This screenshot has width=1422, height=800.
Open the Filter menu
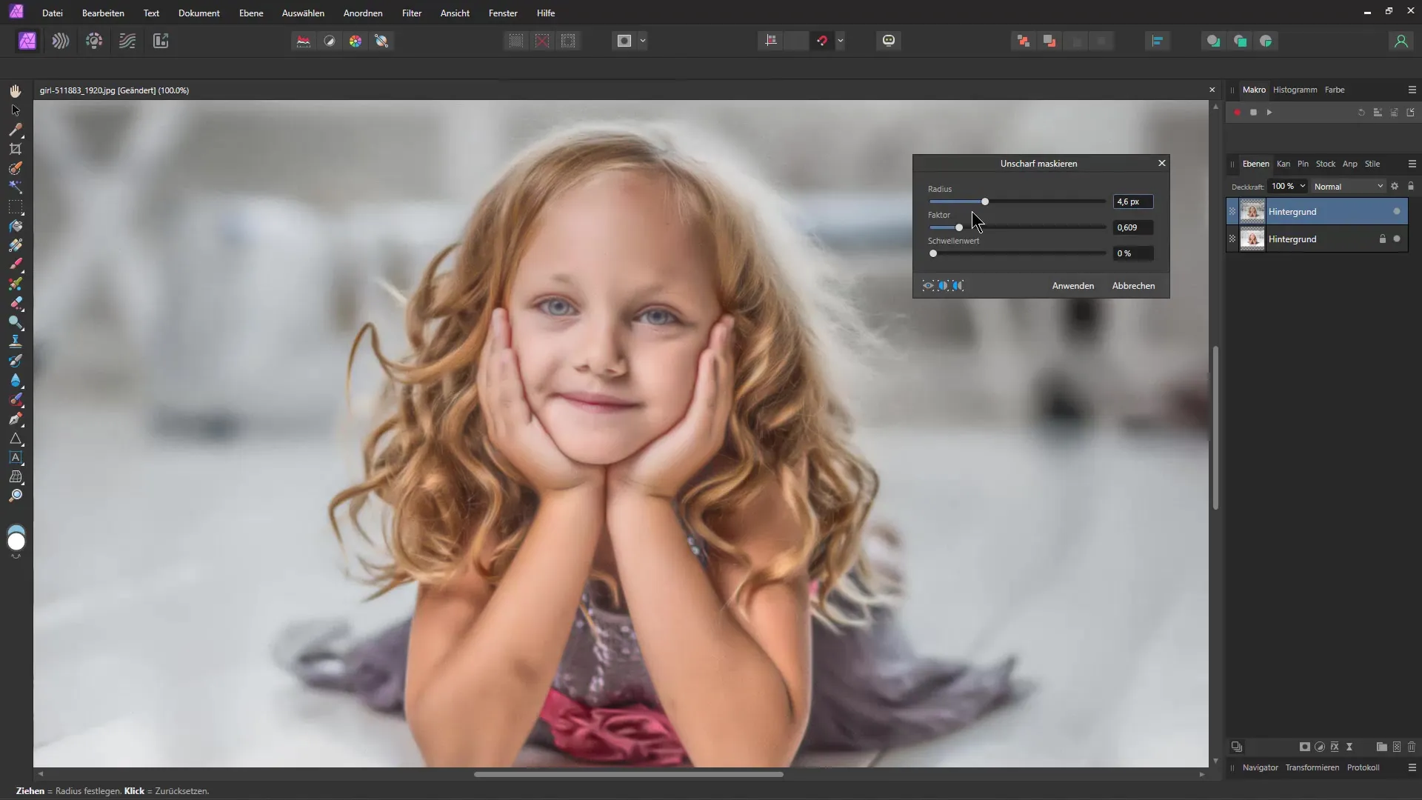click(412, 13)
